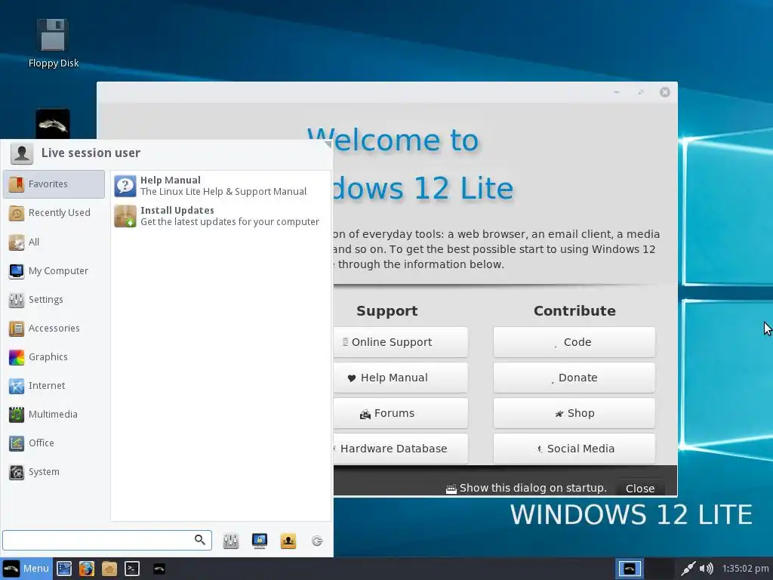Image resolution: width=773 pixels, height=580 pixels.
Task: Open the Settings category
Action: pos(54,299)
